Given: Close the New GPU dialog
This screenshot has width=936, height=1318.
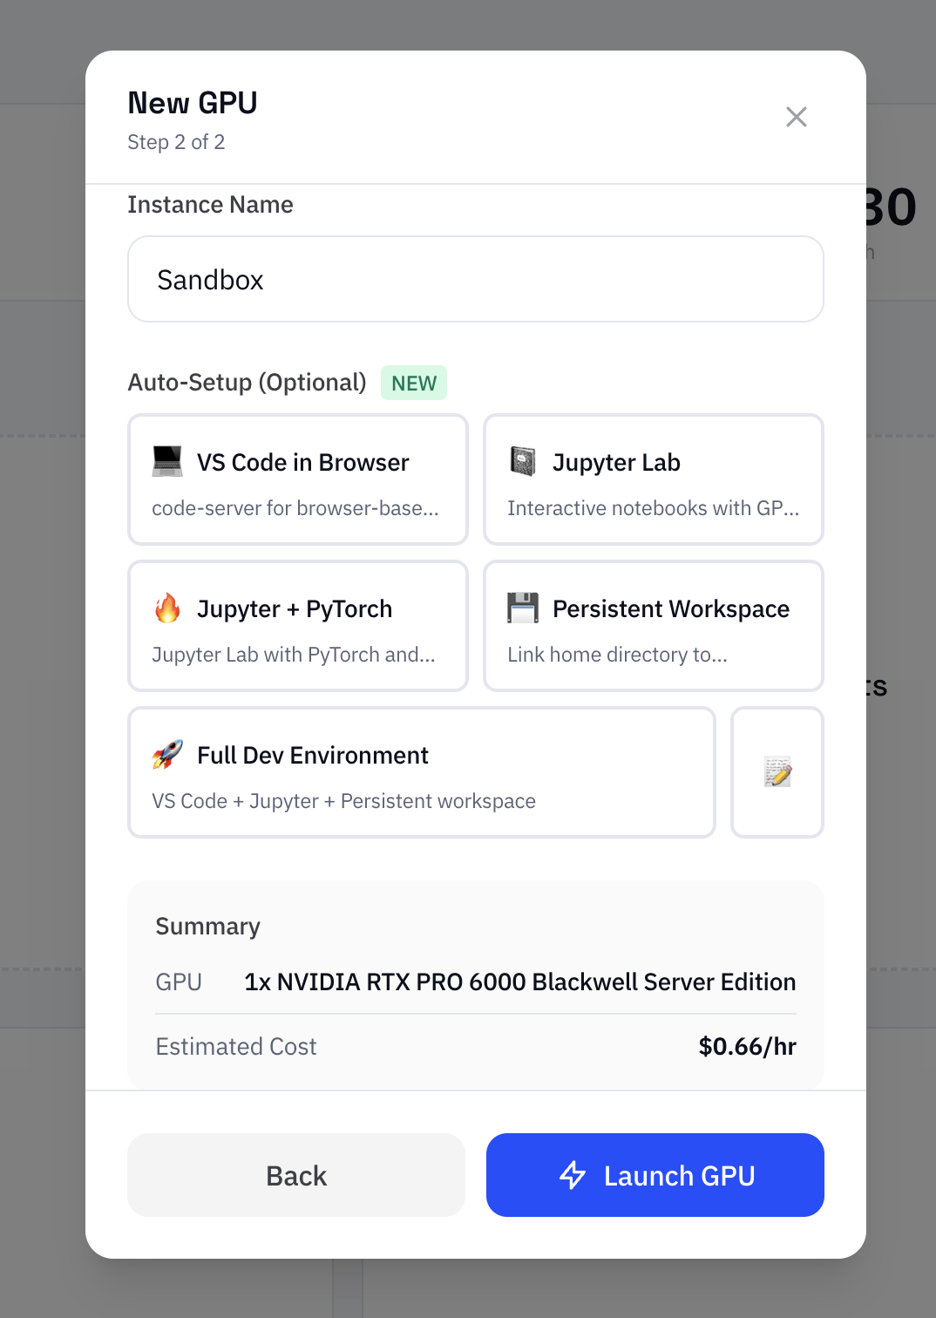Looking at the screenshot, I should 797,117.
